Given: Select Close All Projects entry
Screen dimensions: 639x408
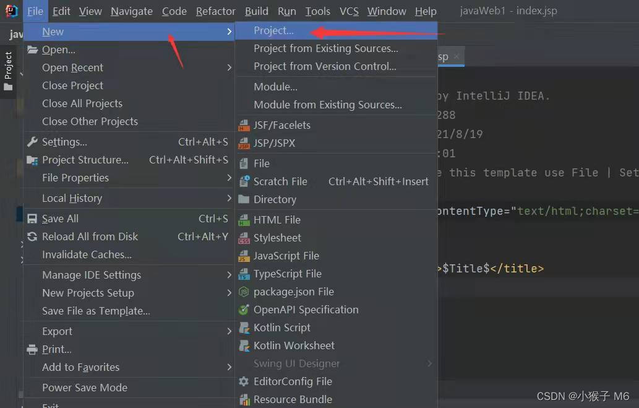Looking at the screenshot, I should click(x=129, y=103).
